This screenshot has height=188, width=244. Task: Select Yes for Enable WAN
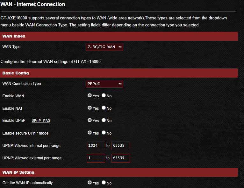pyautogui.click(x=90, y=95)
